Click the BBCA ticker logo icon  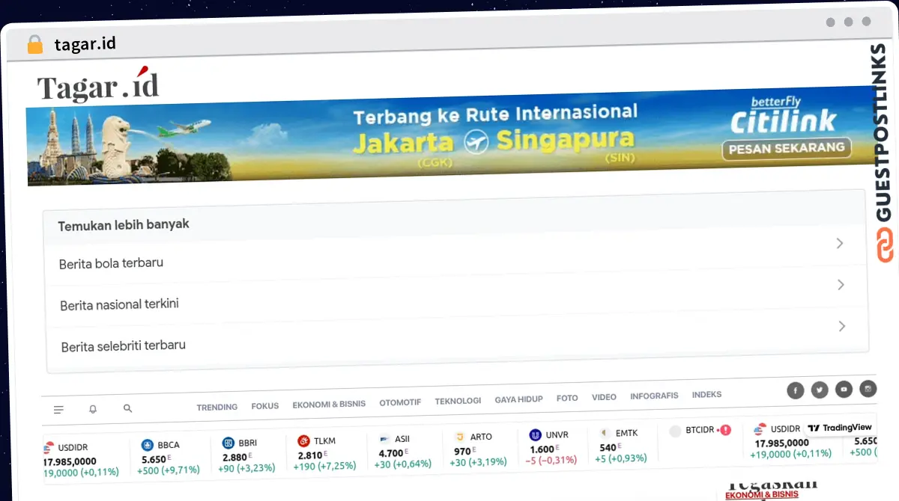(148, 445)
